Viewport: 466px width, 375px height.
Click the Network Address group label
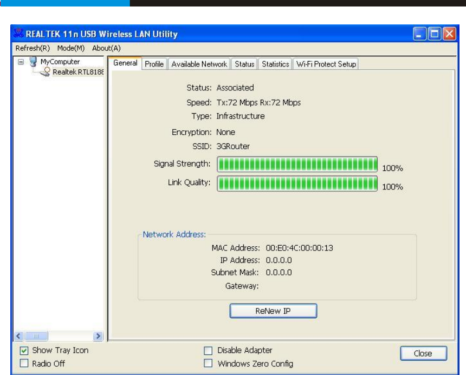[x=174, y=234]
